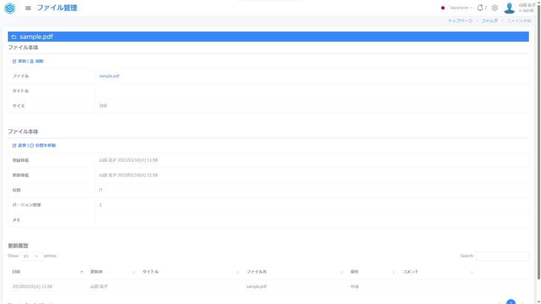Go to フォルダ in the breadcrumb
The height and width of the screenshot is (304, 541).
pyautogui.click(x=489, y=21)
